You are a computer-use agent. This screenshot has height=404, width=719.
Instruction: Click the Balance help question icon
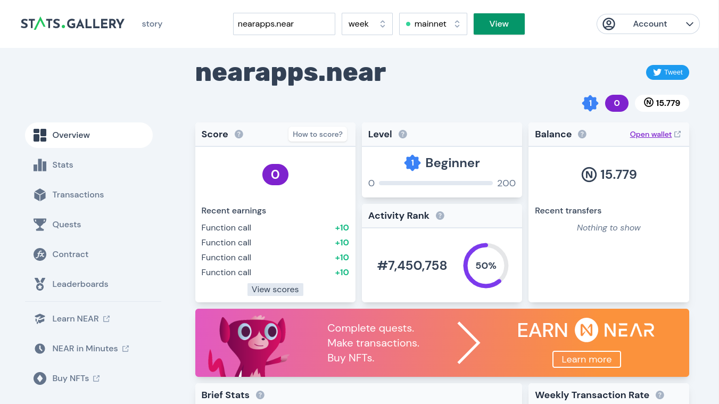pyautogui.click(x=582, y=134)
